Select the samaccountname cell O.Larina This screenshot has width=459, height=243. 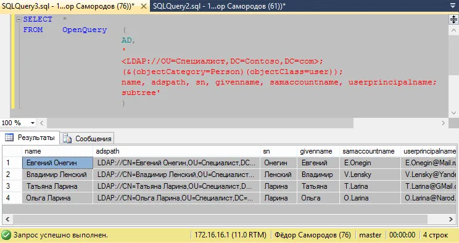tap(370, 198)
